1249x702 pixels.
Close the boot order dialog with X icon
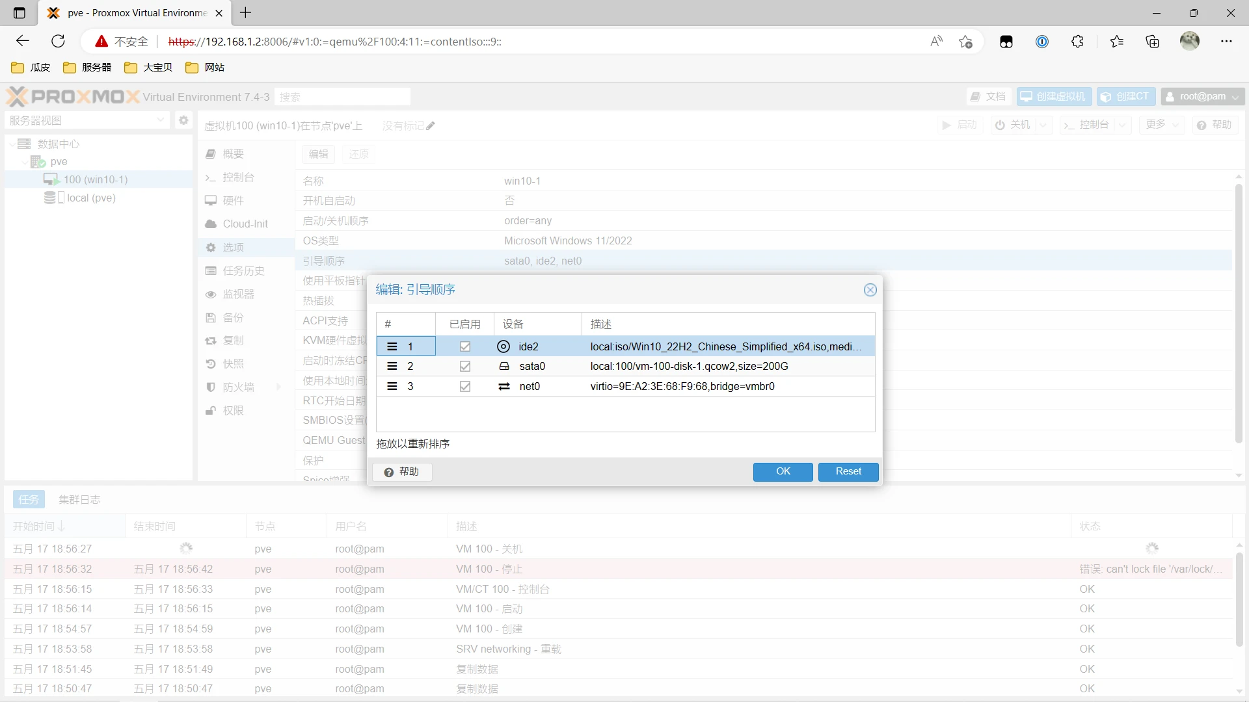[870, 290]
